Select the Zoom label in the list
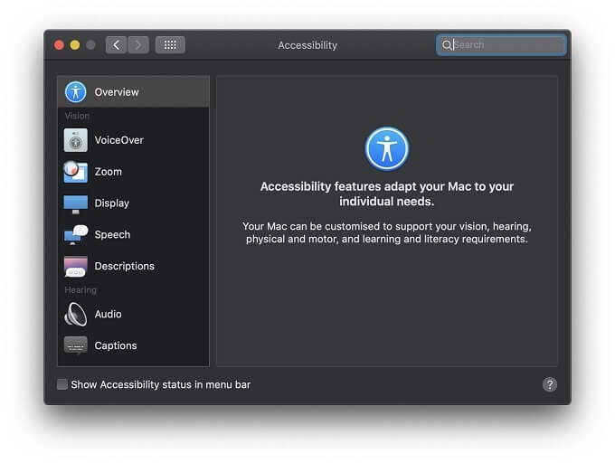Viewport: 615px width, 463px height. [109, 172]
